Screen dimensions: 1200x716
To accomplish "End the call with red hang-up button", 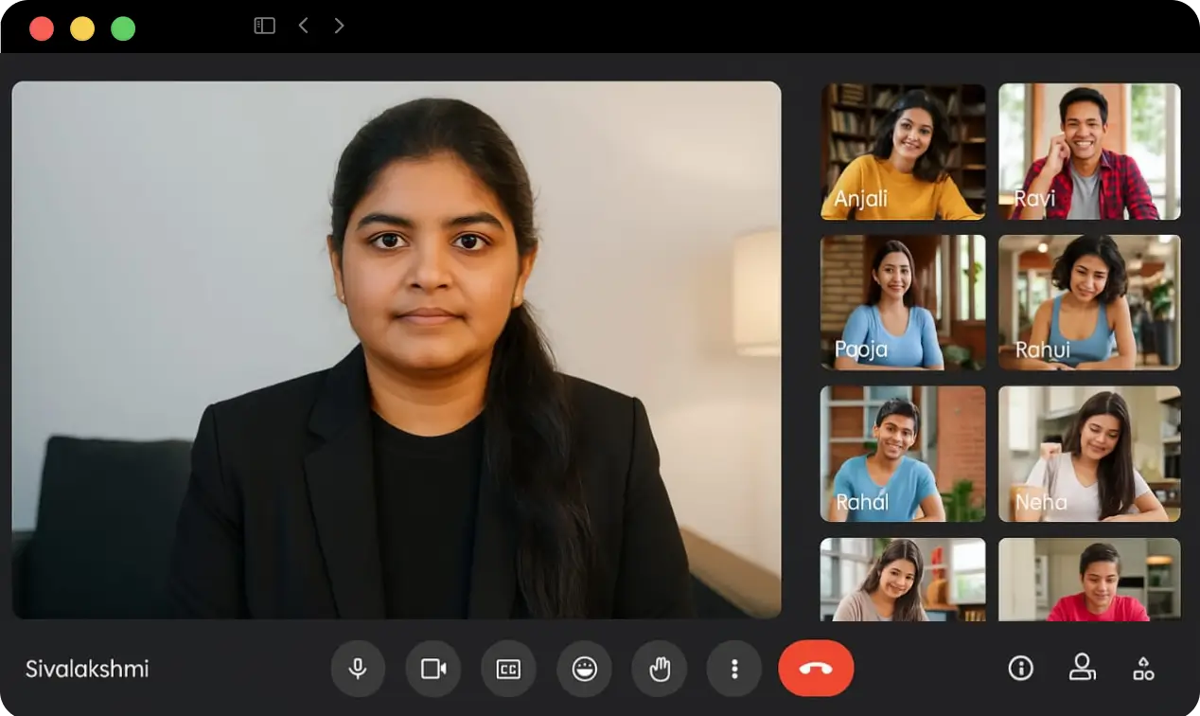I will pyautogui.click(x=816, y=669).
